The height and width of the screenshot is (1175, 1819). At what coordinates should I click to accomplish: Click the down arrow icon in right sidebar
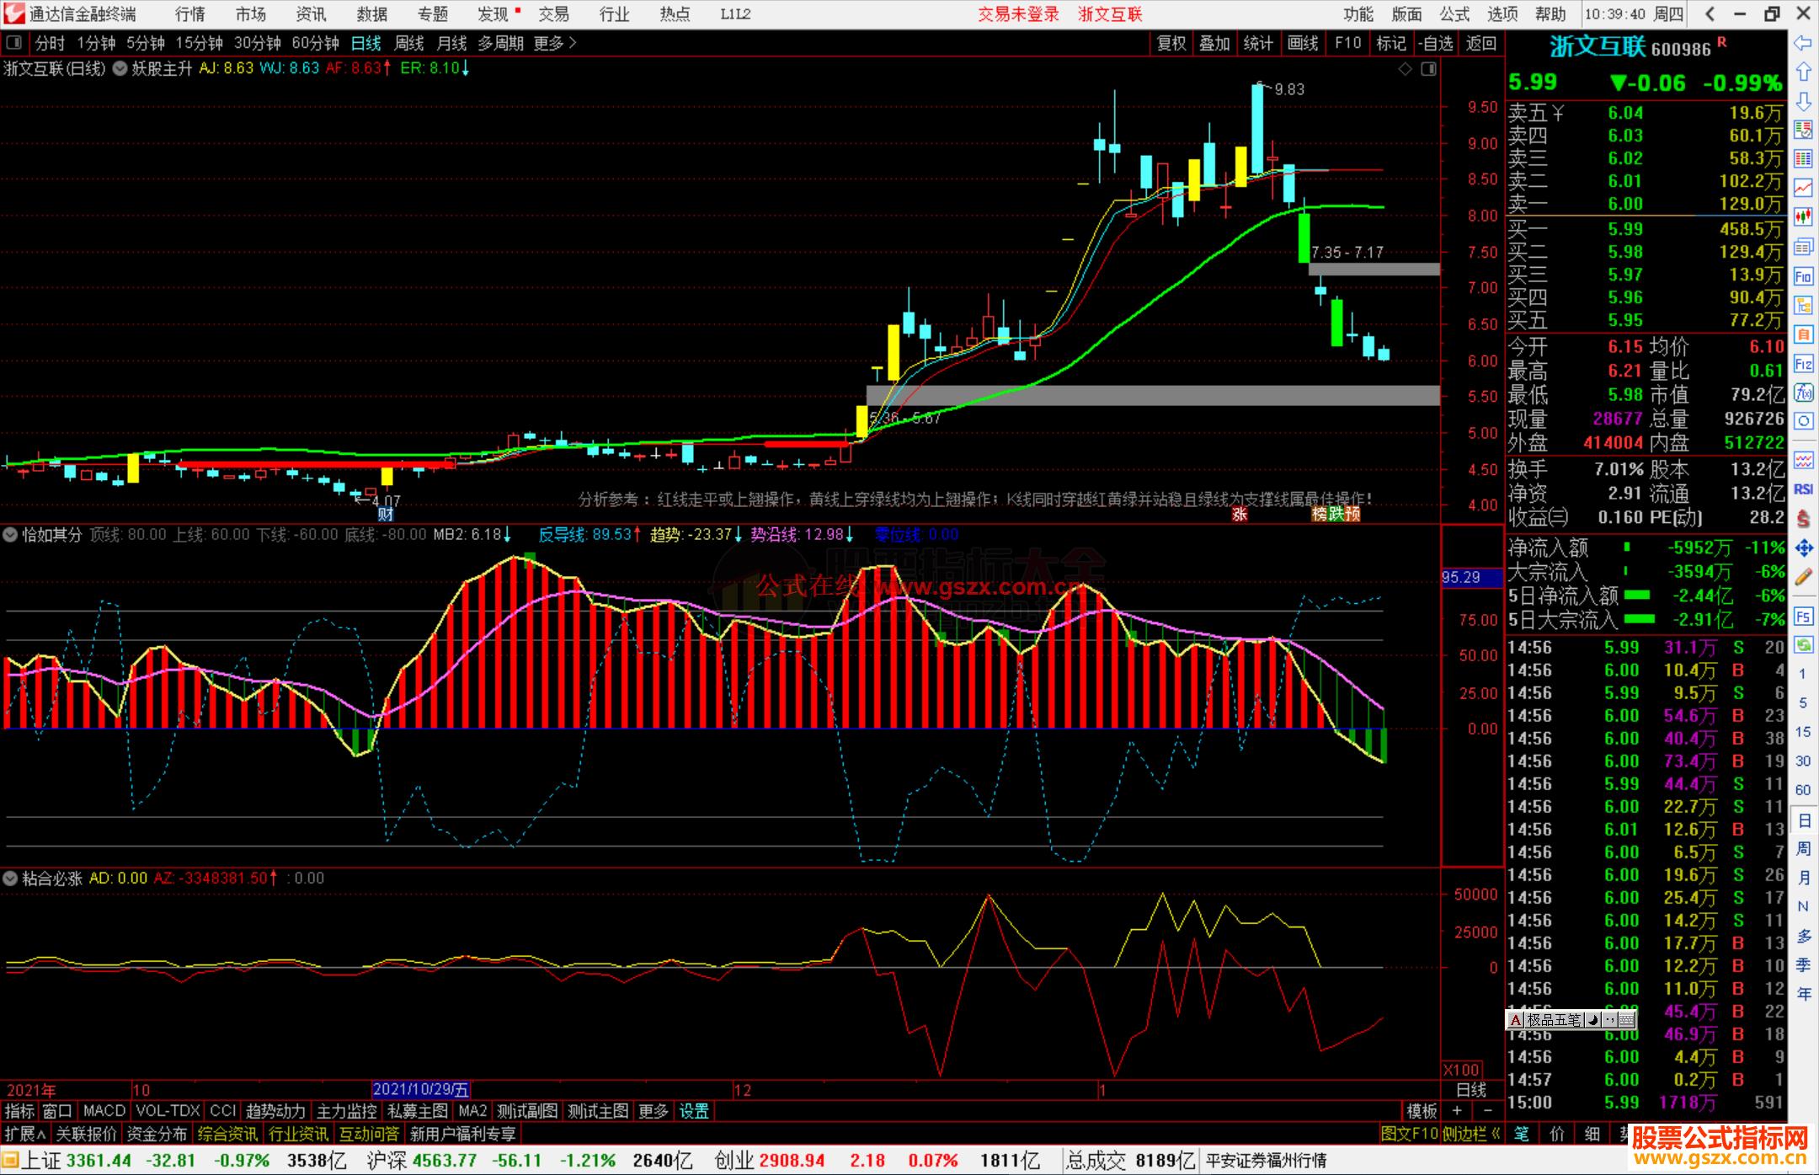tap(1803, 102)
